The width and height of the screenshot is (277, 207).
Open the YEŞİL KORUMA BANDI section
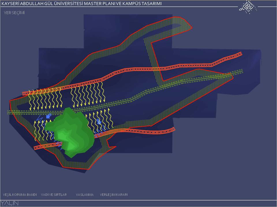(x=20, y=195)
